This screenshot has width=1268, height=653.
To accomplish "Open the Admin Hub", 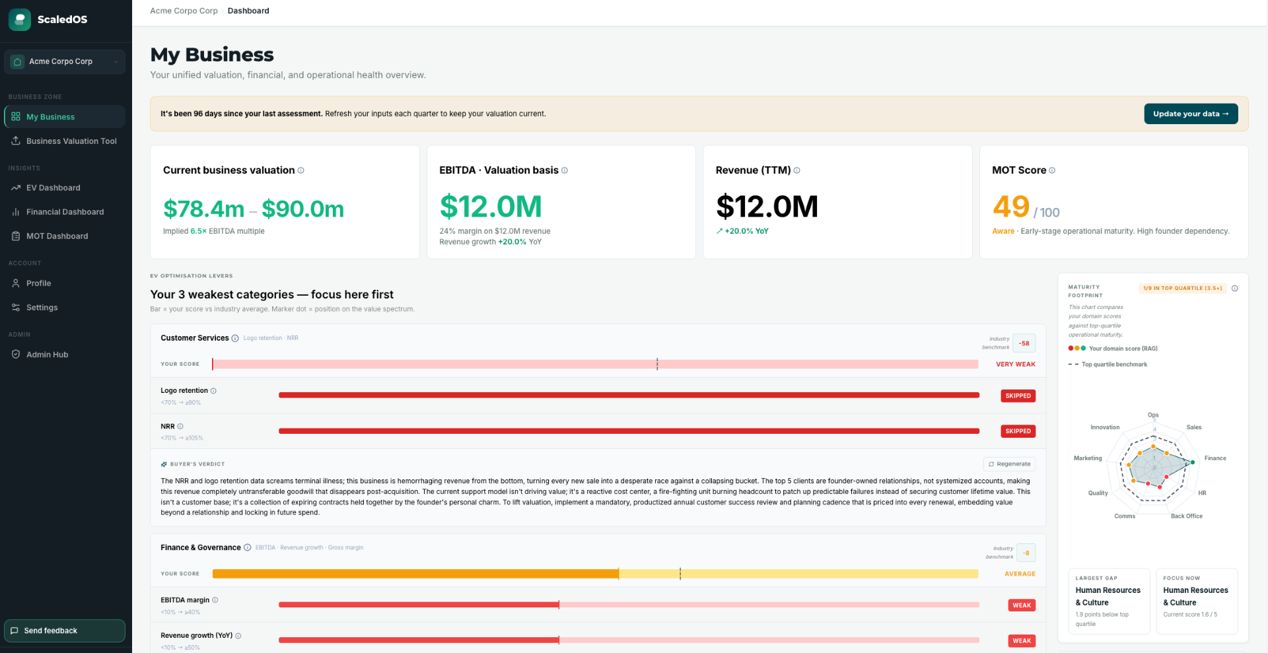I will (x=65, y=355).
